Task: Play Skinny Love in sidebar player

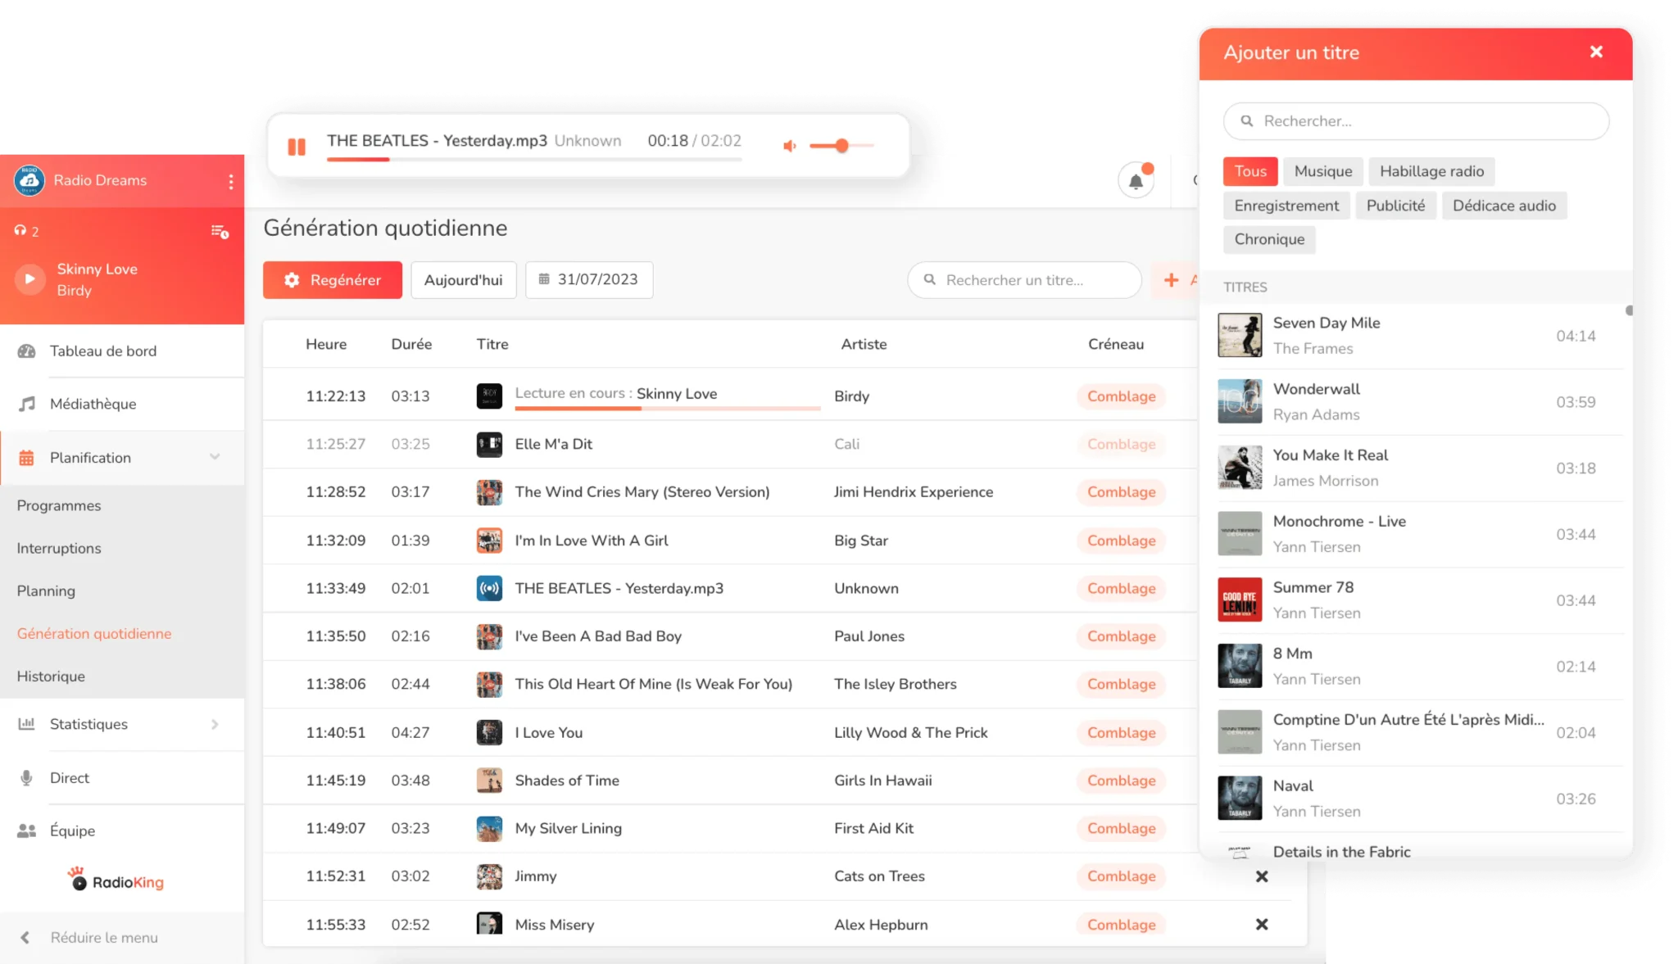Action: [x=30, y=279]
